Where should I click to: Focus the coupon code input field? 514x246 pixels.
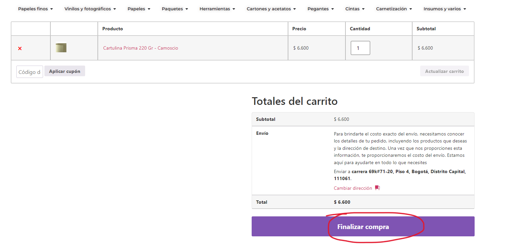click(29, 72)
